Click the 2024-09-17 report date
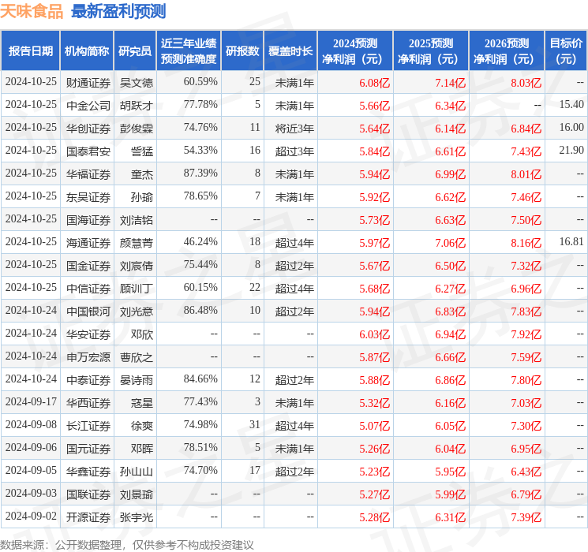This screenshot has height=552, width=588. click(31, 401)
